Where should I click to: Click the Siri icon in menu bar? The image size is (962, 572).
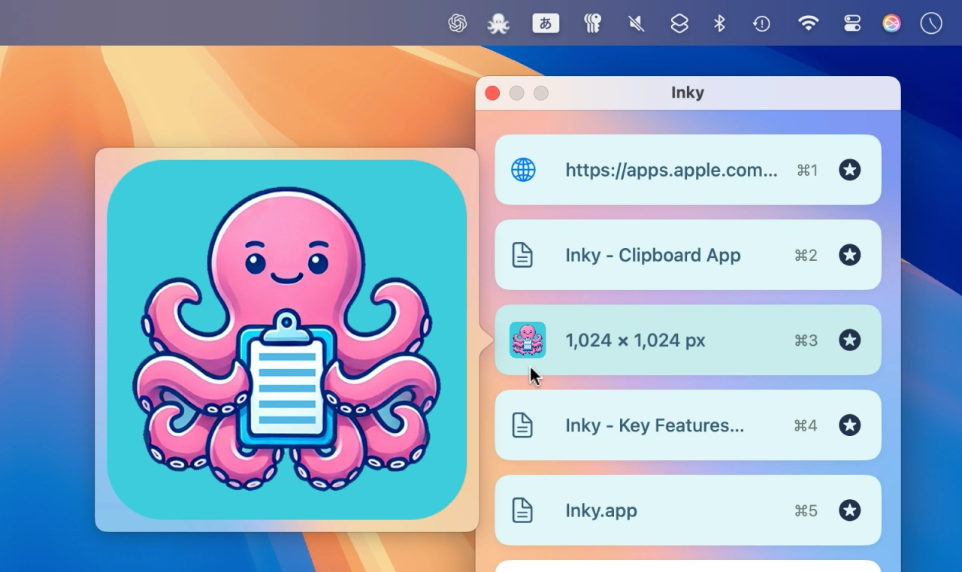coord(891,24)
